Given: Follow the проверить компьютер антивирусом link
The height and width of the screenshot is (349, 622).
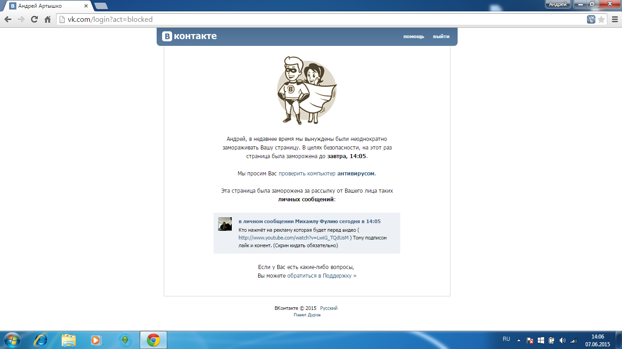Looking at the screenshot, I should 327,174.
